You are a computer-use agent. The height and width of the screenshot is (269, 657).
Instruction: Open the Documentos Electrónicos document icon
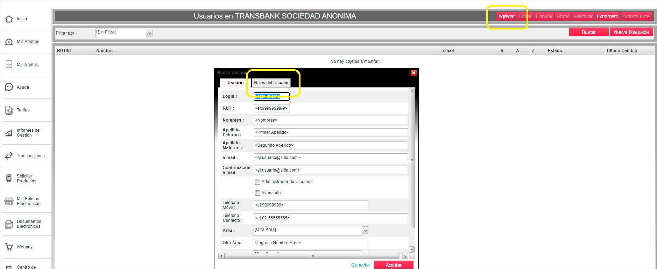9,224
